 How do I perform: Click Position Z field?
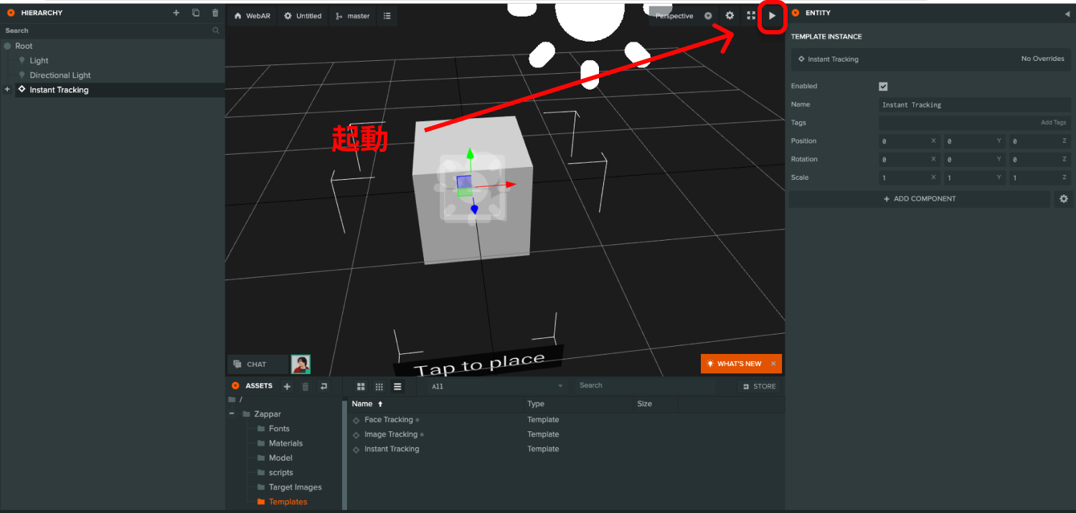point(1039,141)
